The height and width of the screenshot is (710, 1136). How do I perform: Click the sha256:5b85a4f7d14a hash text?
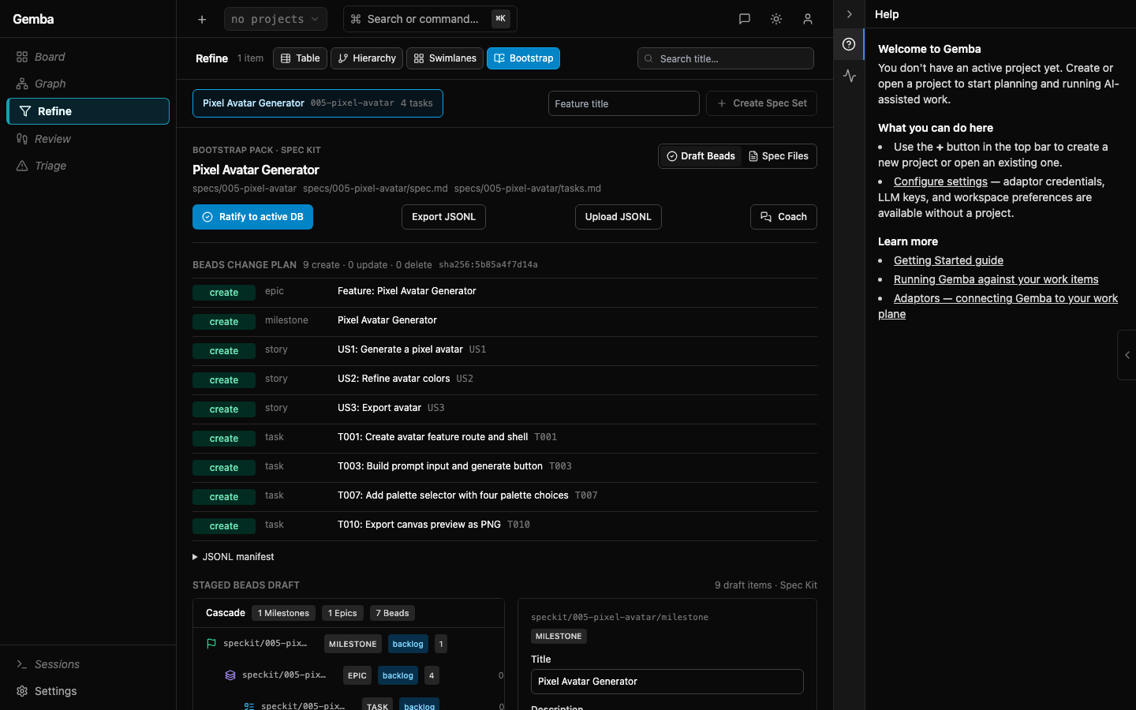click(488, 265)
